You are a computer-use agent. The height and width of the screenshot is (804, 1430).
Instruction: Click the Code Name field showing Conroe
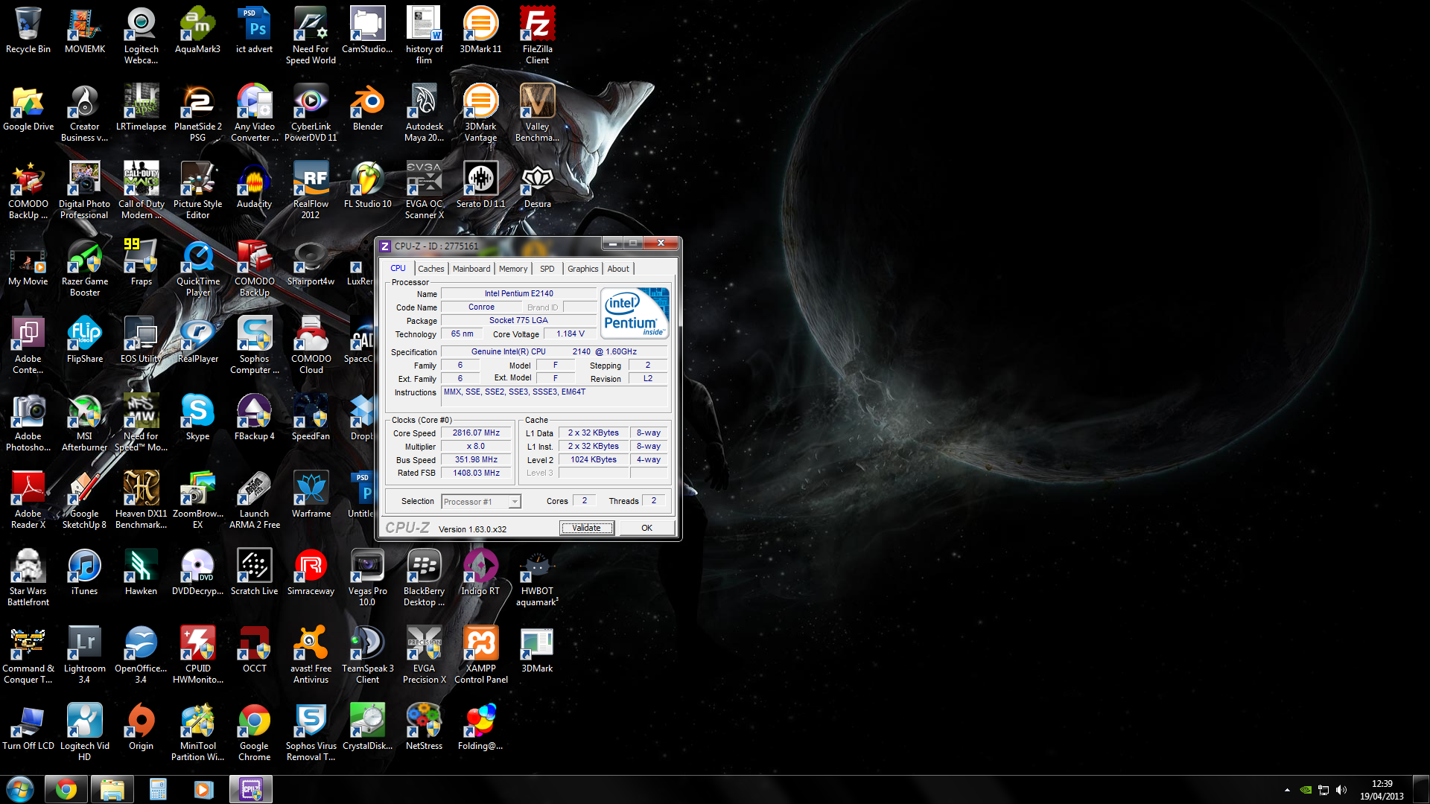point(481,307)
